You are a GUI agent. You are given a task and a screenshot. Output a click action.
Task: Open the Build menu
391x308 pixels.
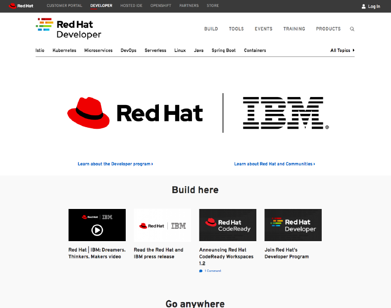pos(211,29)
